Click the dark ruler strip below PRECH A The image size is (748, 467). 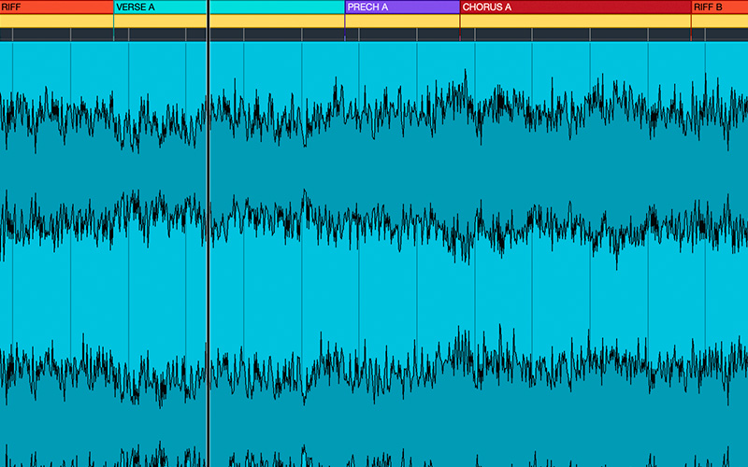[x=402, y=35]
